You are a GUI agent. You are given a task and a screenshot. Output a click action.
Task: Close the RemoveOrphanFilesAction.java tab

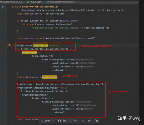[76, 2]
